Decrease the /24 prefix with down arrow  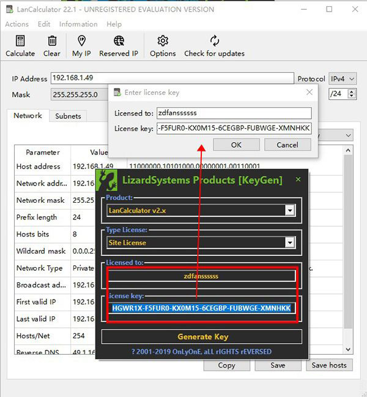(352, 96)
